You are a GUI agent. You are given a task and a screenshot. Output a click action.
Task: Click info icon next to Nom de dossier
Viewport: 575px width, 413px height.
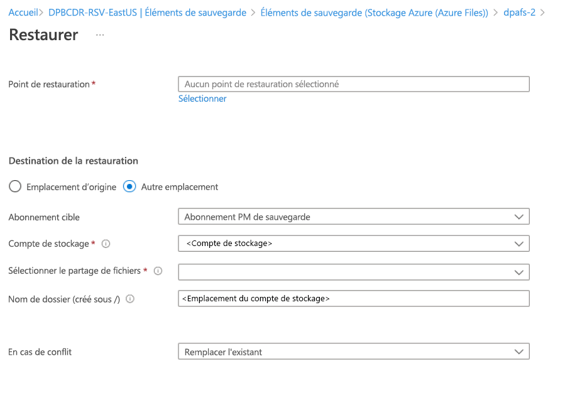(130, 299)
